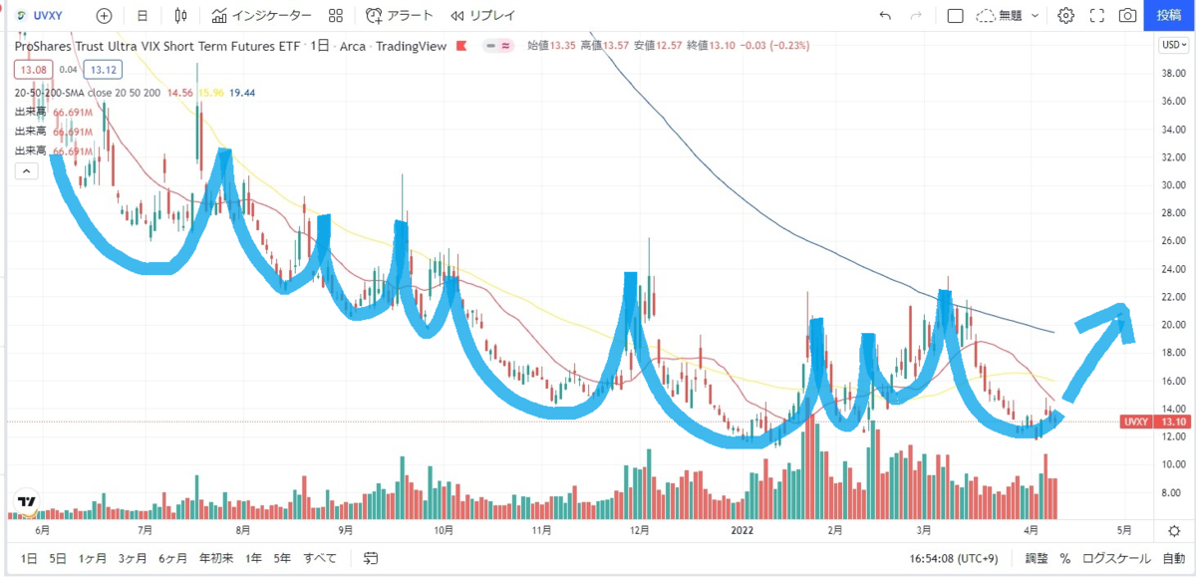The height and width of the screenshot is (578, 1196).
Task: Open chart settings gear in top toolbar
Action: tap(1065, 16)
